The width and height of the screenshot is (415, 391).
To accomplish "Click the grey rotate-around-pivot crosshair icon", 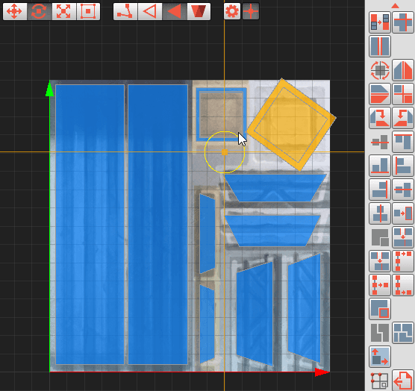I will pos(380,70).
